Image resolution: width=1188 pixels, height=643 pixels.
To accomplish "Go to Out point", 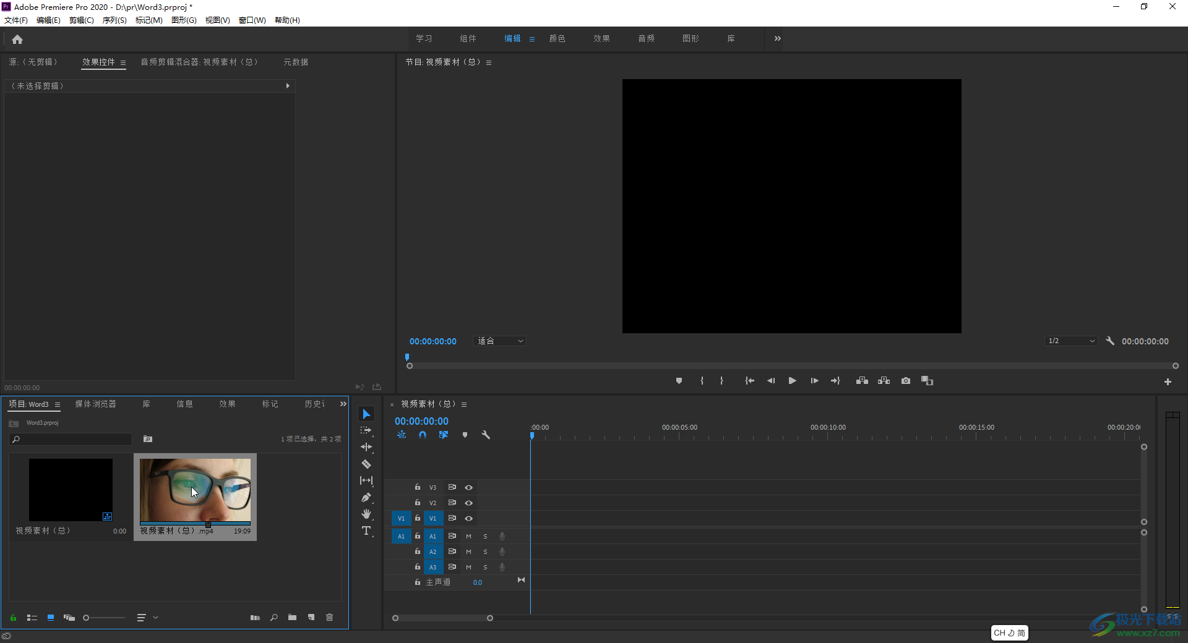I will (835, 381).
